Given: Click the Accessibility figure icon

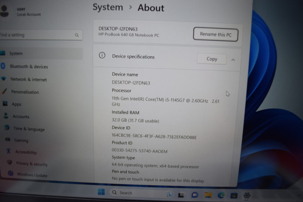Looking at the screenshot, I should [8, 151].
